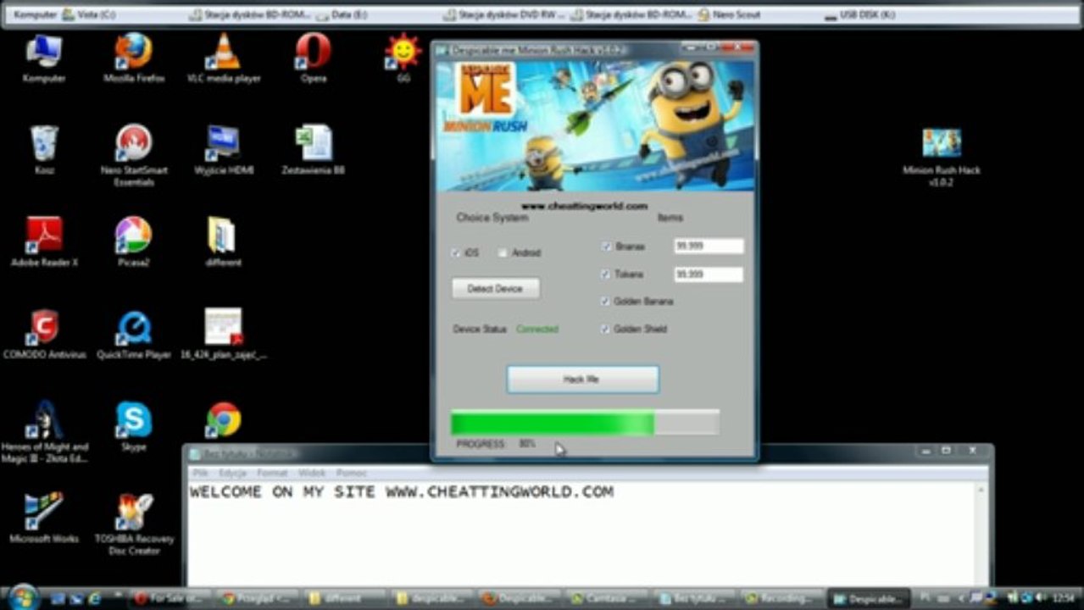Open the Pomoc menu in Notepad
Screen dimensions: 1084x610
coord(351,473)
